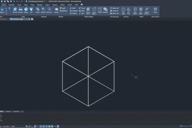Click the ribbon minimize toggle after APP+
192x128 pixels.
(82, 5)
